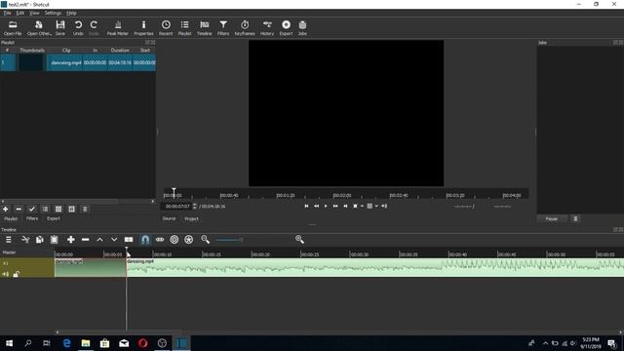Open the Help menu
The image size is (624, 351).
coord(71,13)
